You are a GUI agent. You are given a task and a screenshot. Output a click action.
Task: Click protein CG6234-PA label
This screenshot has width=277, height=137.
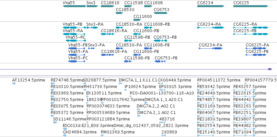211,45
